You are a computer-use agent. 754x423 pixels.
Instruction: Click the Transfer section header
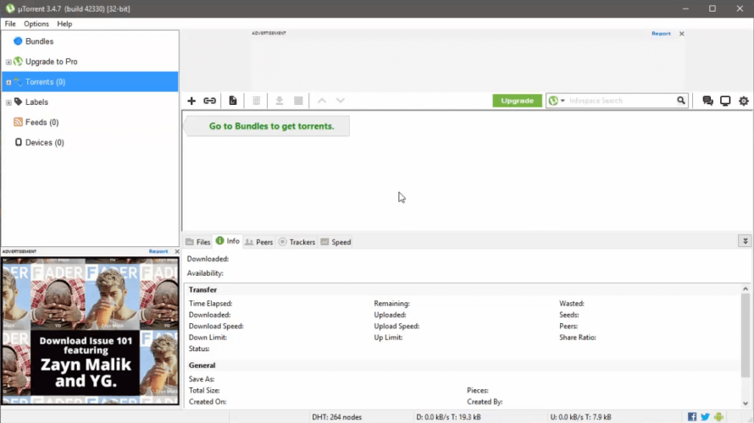coord(202,289)
